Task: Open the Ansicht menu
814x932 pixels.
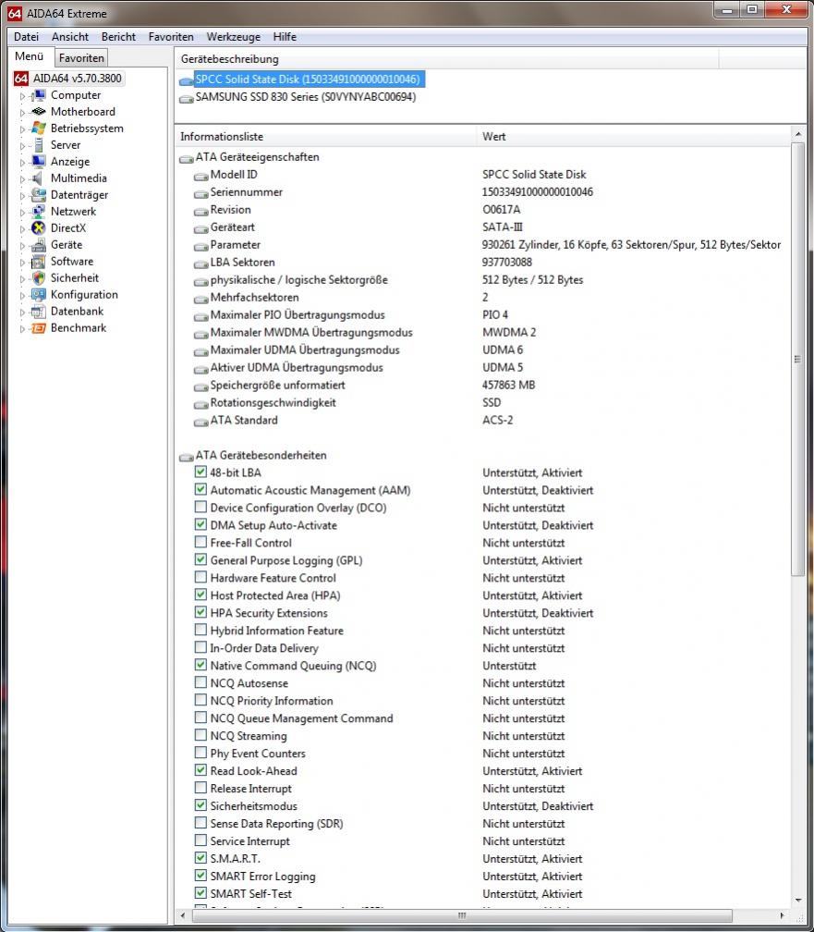Action: coord(70,37)
